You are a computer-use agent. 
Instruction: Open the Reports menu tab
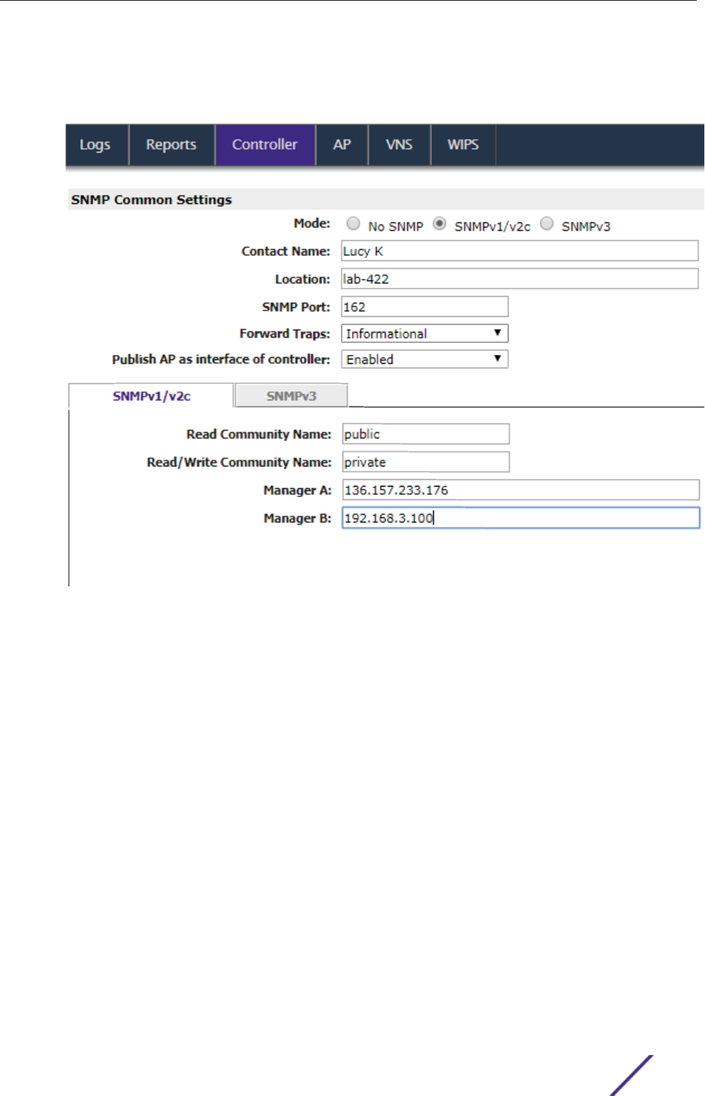click(171, 145)
